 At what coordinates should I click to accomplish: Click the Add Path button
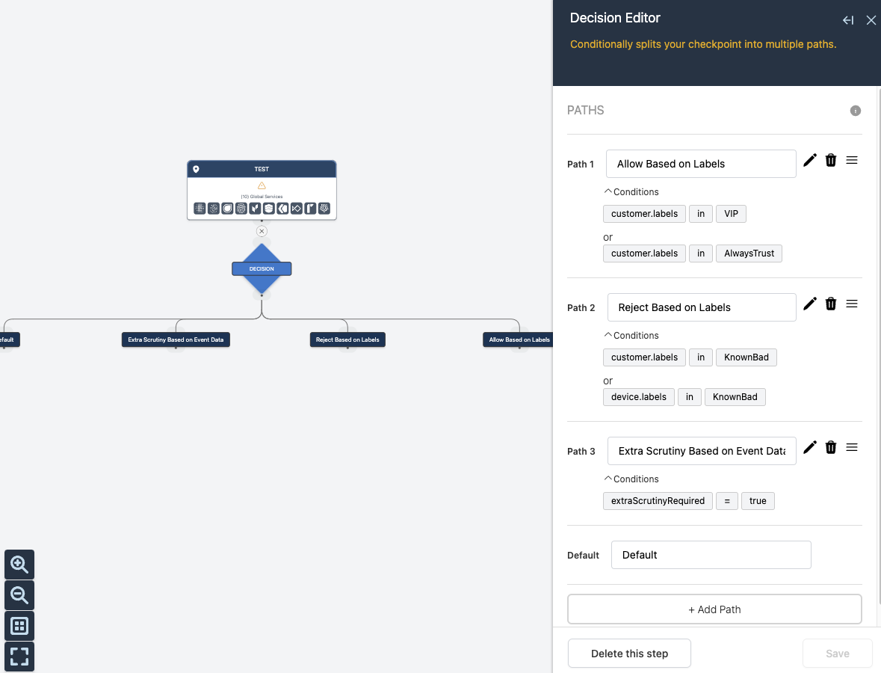[714, 609]
